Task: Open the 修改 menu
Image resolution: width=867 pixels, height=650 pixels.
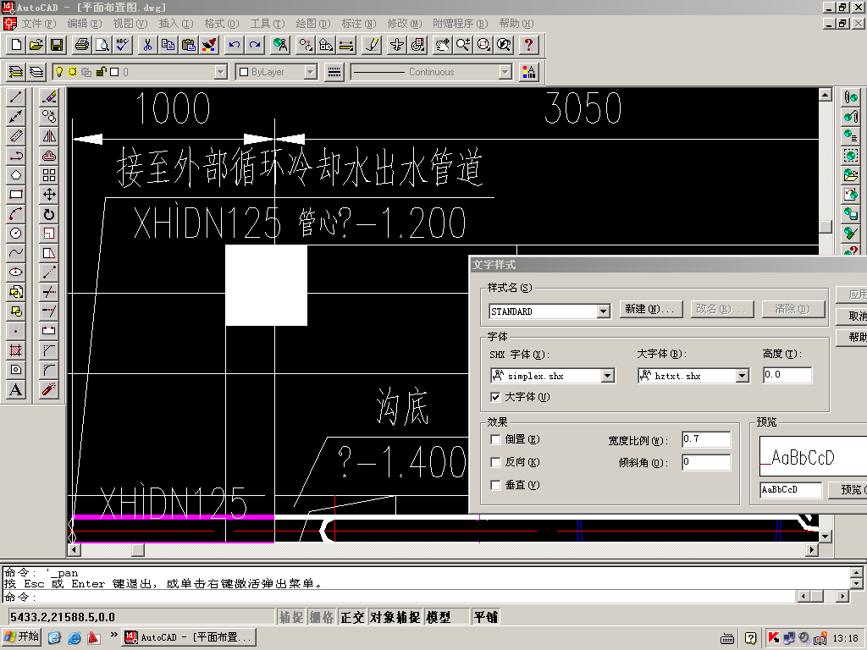Action: point(404,23)
